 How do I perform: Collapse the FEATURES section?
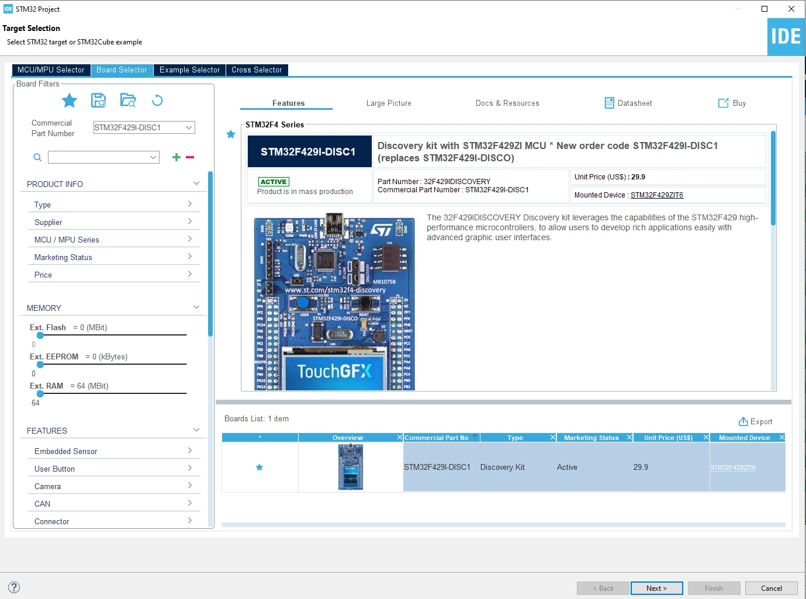coord(196,430)
